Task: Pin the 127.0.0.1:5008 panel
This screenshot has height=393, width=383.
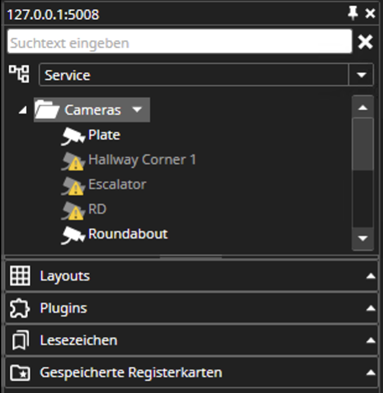Action: (x=353, y=13)
